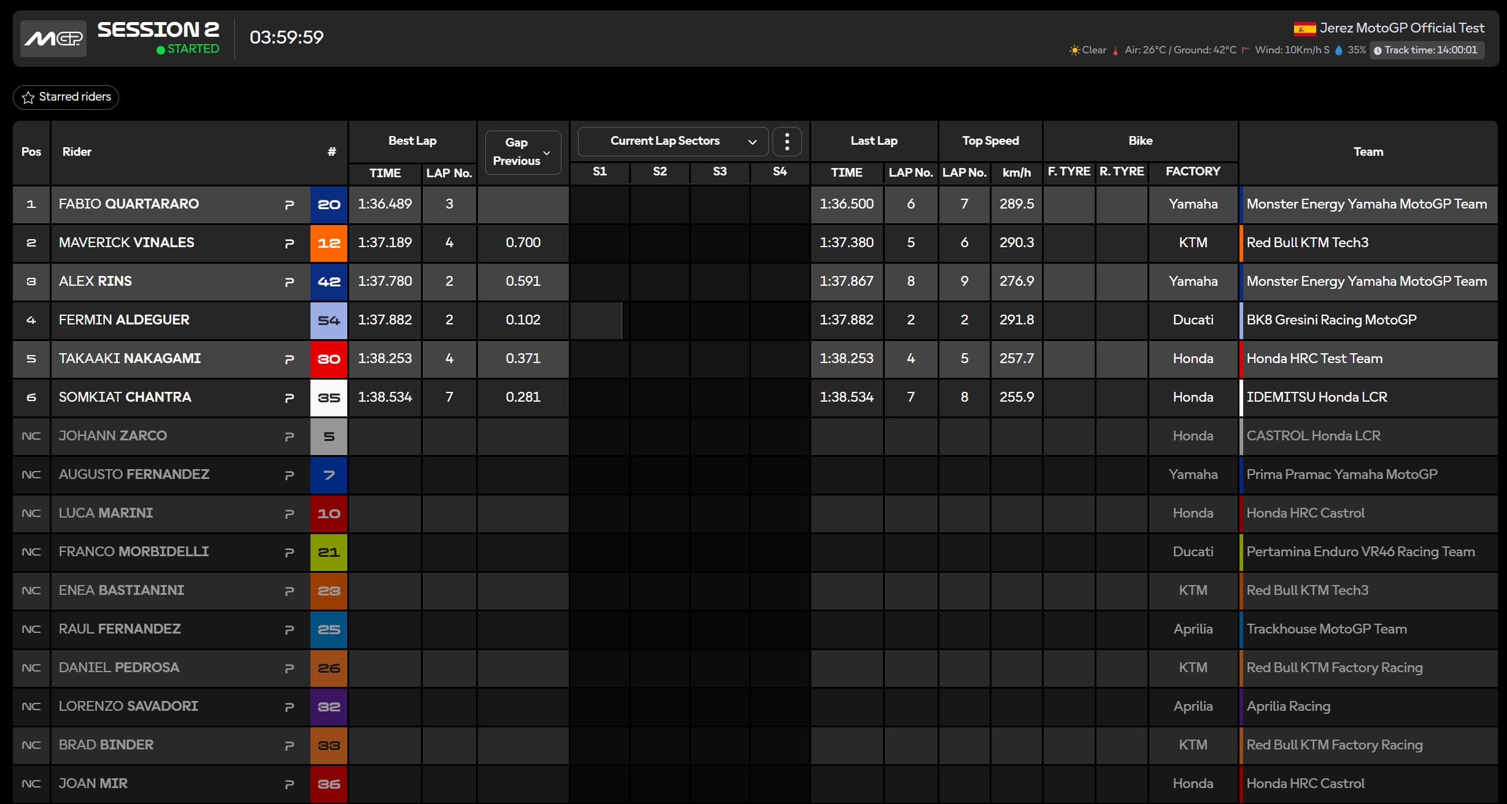Viewport: 1507px width, 804px height.
Task: Click the Aprilia Racing team name
Action: pos(1288,706)
